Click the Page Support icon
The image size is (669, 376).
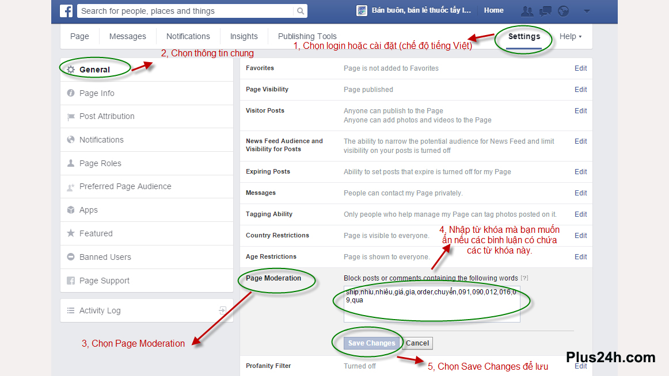click(71, 281)
